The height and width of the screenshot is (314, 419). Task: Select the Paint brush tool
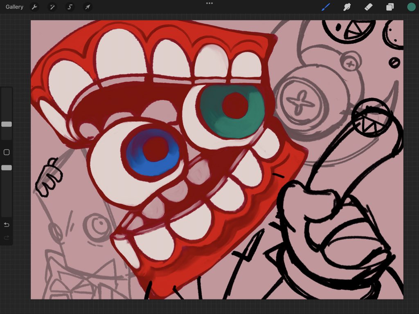pos(325,7)
